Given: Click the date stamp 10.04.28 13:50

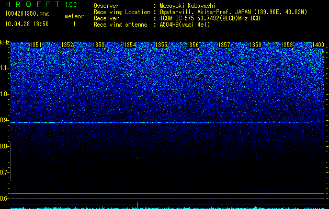Looking at the screenshot, I should (27, 24).
